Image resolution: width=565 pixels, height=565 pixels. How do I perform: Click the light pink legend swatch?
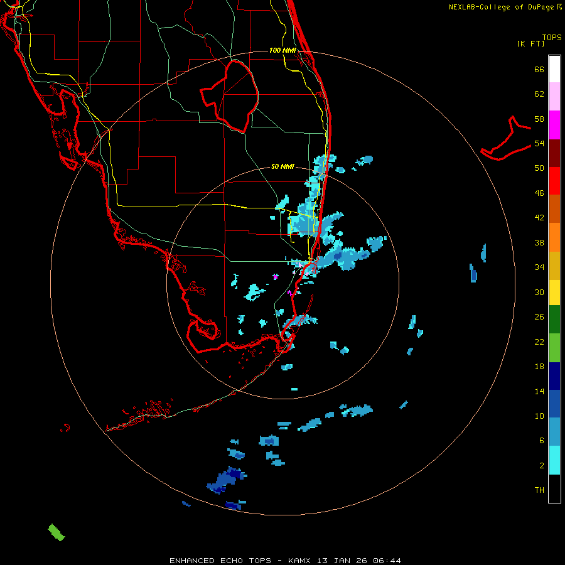(x=554, y=97)
